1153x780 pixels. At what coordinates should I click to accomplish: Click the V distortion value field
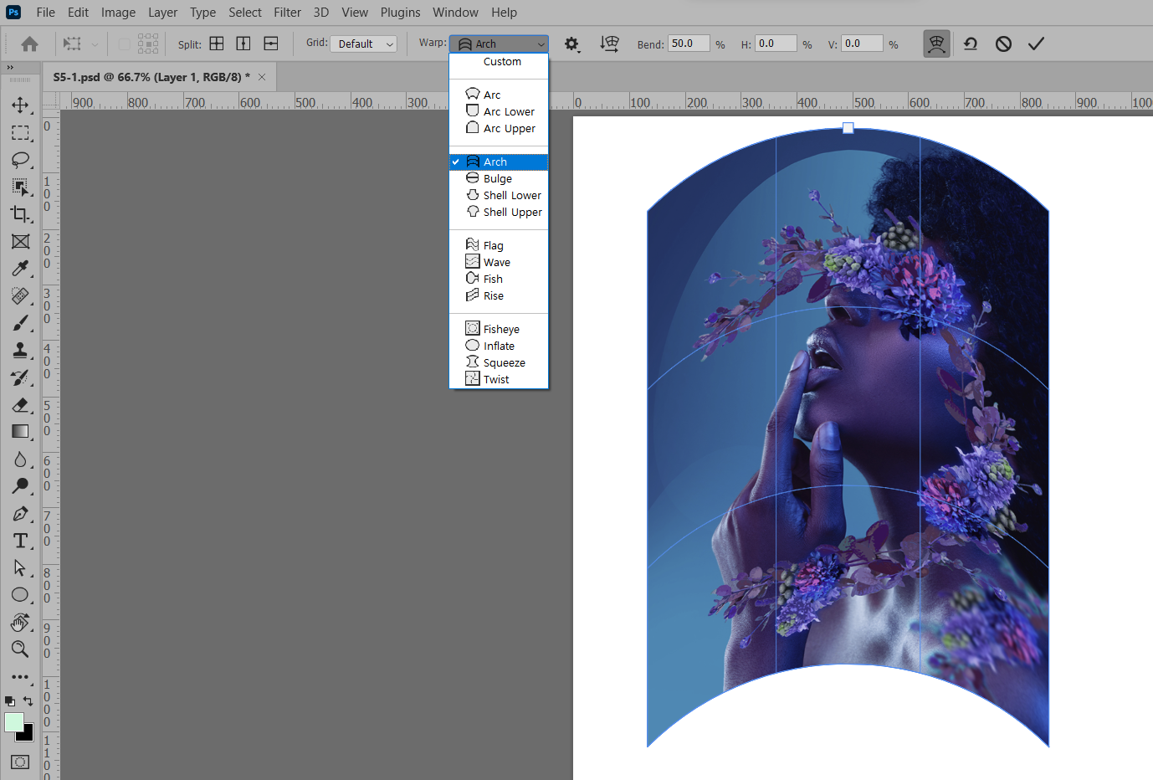862,44
